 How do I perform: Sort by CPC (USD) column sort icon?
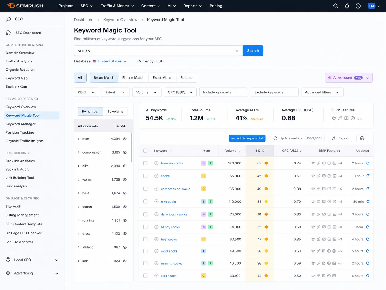click(301, 151)
